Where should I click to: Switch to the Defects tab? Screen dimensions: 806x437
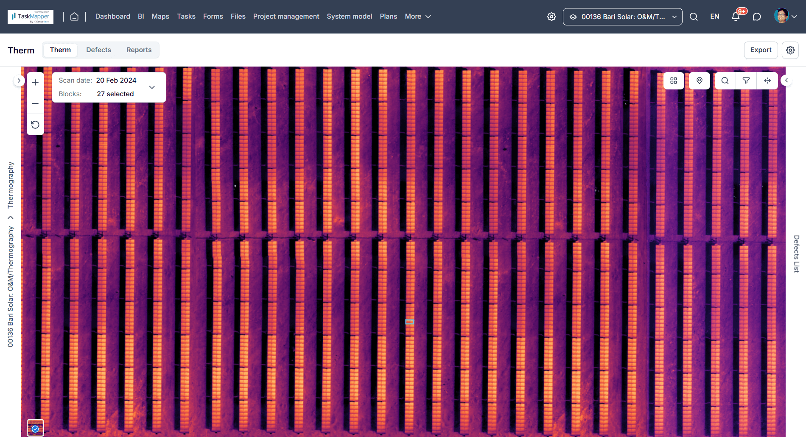point(98,50)
